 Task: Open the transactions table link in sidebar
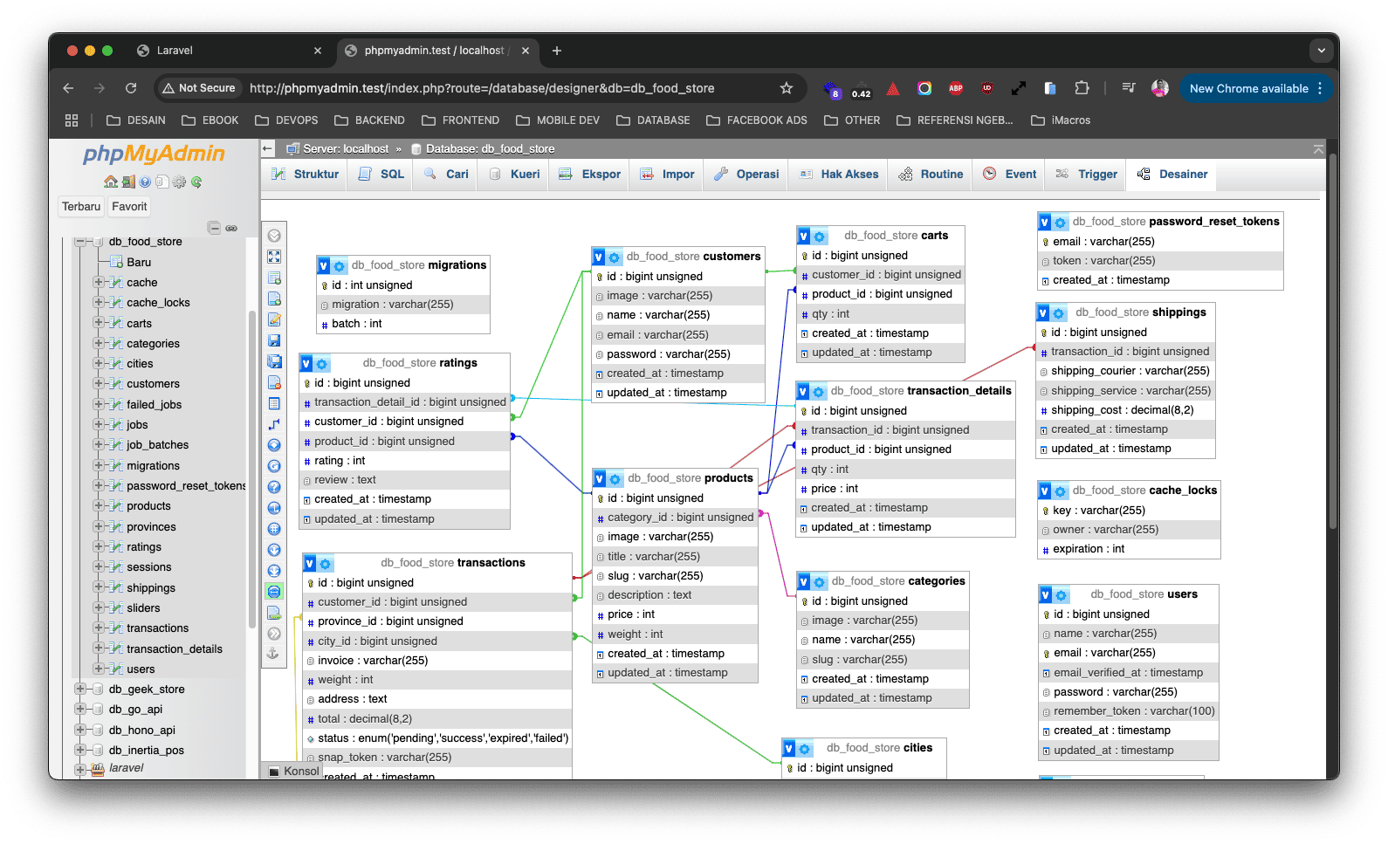coord(157,628)
